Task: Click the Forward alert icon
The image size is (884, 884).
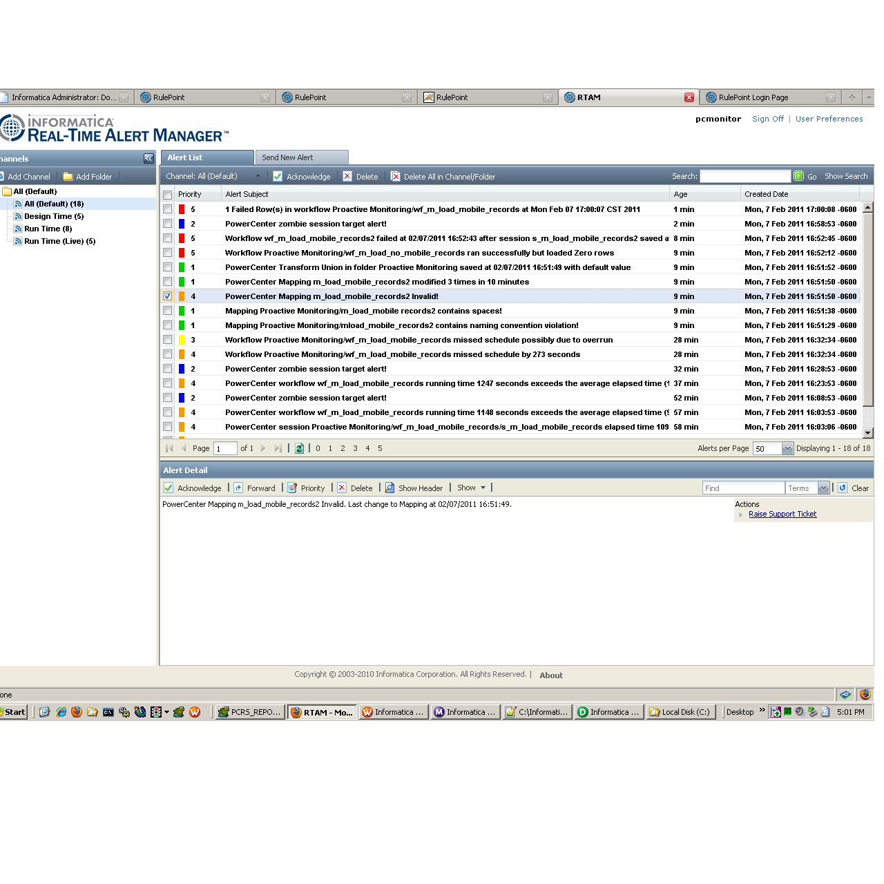Action: point(238,488)
